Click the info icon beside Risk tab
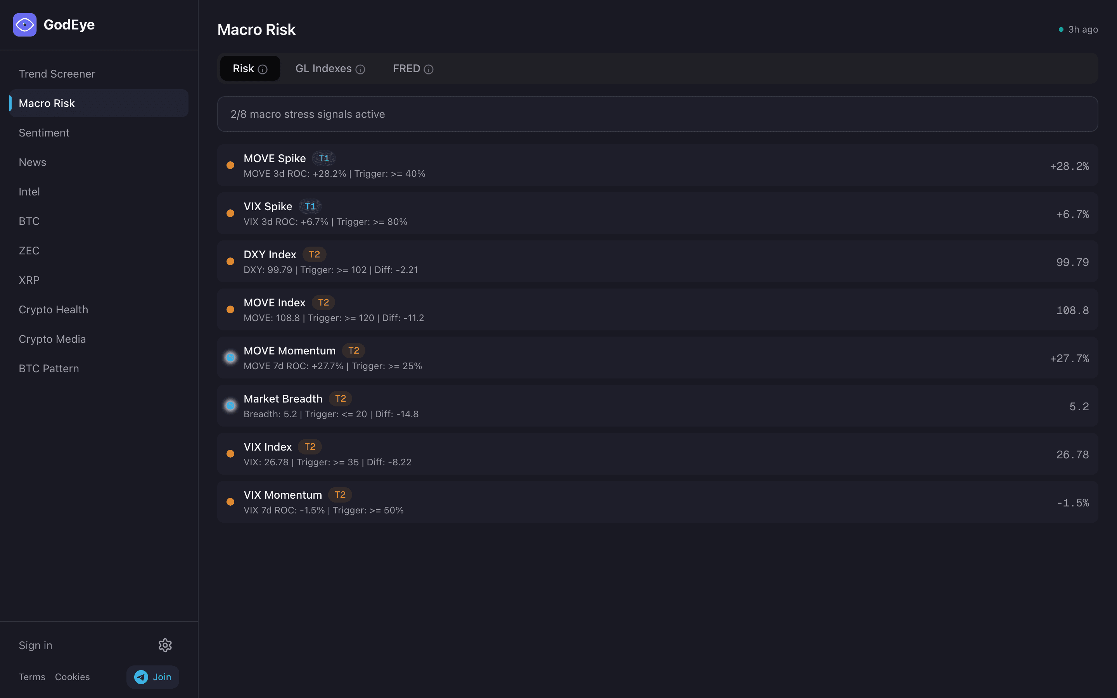Image resolution: width=1117 pixels, height=698 pixels. tap(263, 69)
